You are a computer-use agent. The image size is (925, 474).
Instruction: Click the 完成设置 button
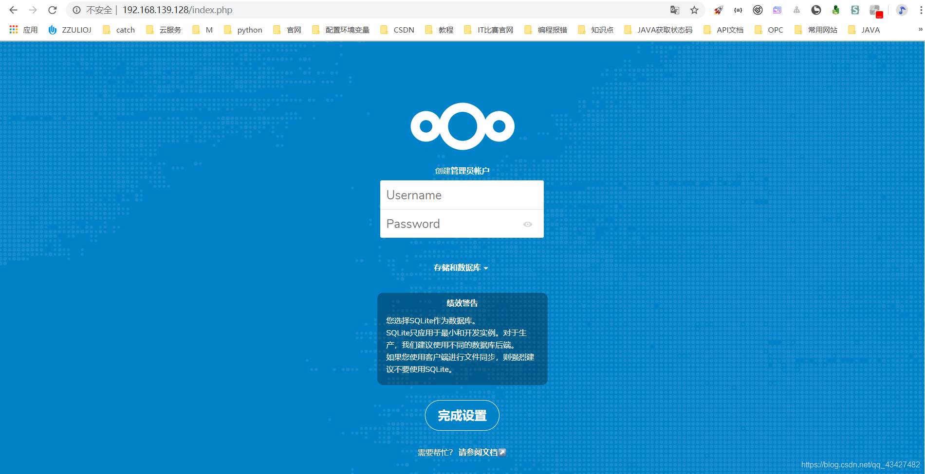(462, 416)
